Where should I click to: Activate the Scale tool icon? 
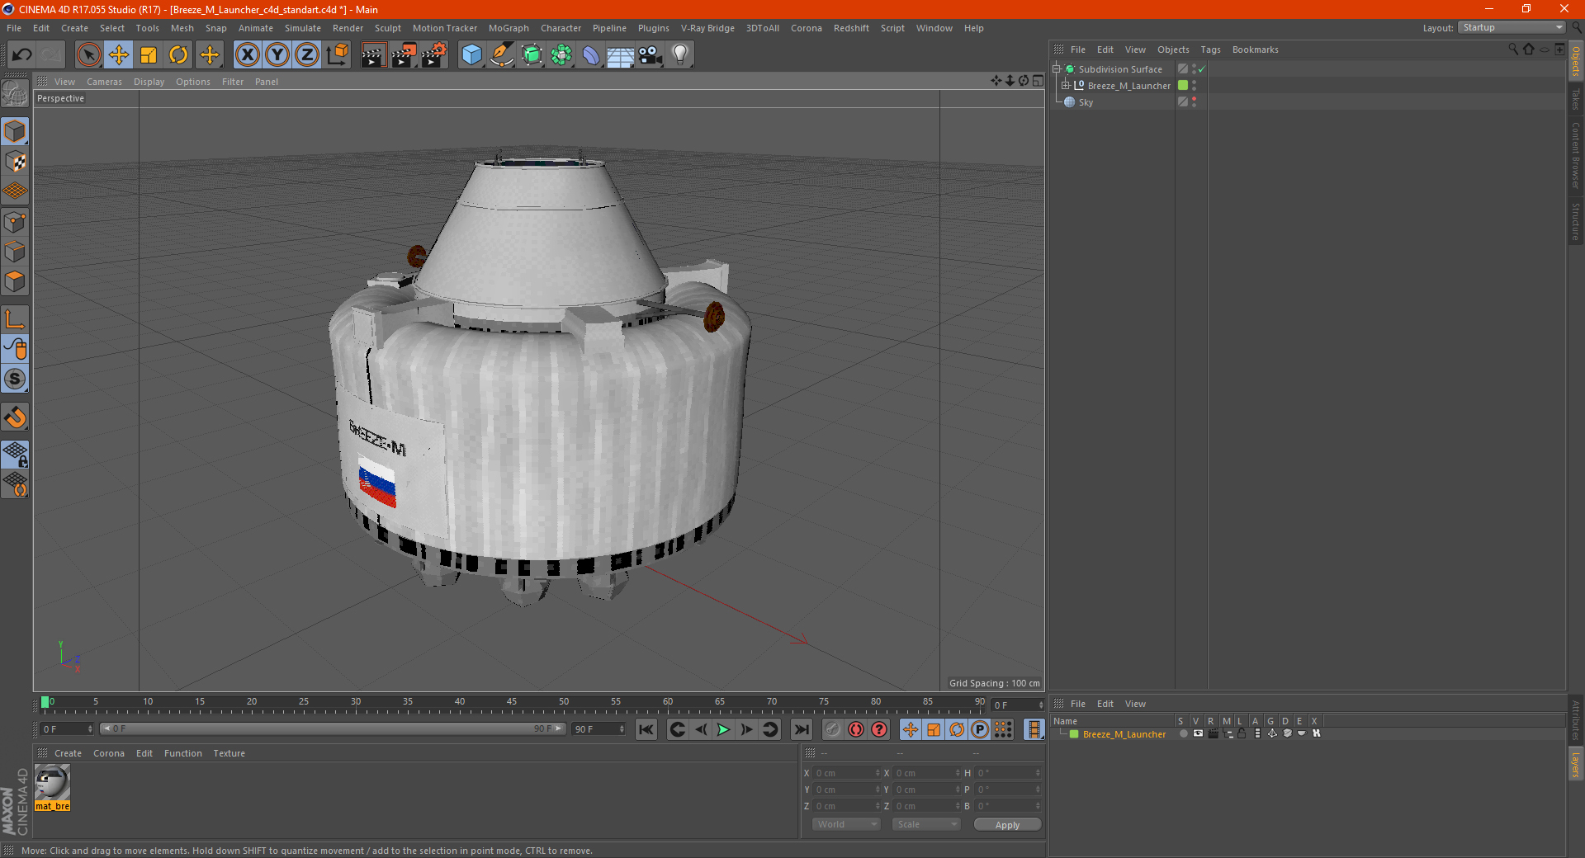tap(149, 55)
